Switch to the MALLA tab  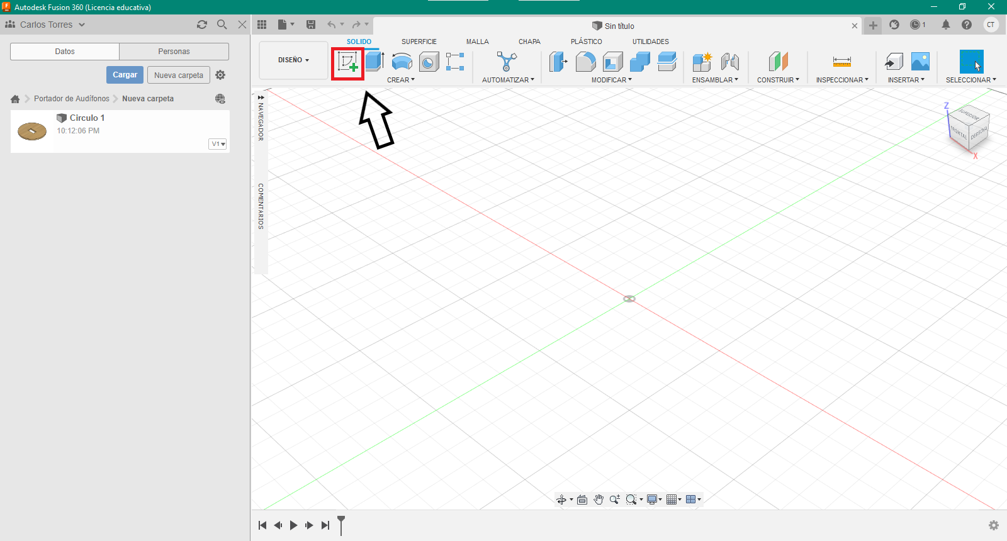[x=478, y=42]
